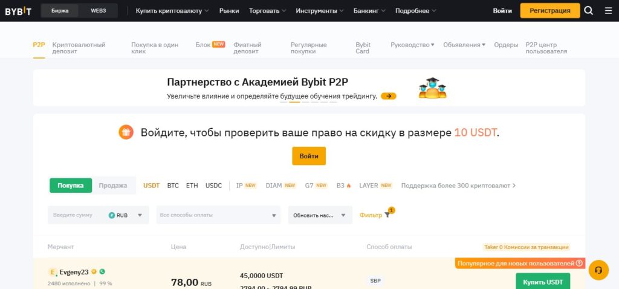Open the Объявления dropdown
Screen dimensions: 619x289
click(464, 45)
